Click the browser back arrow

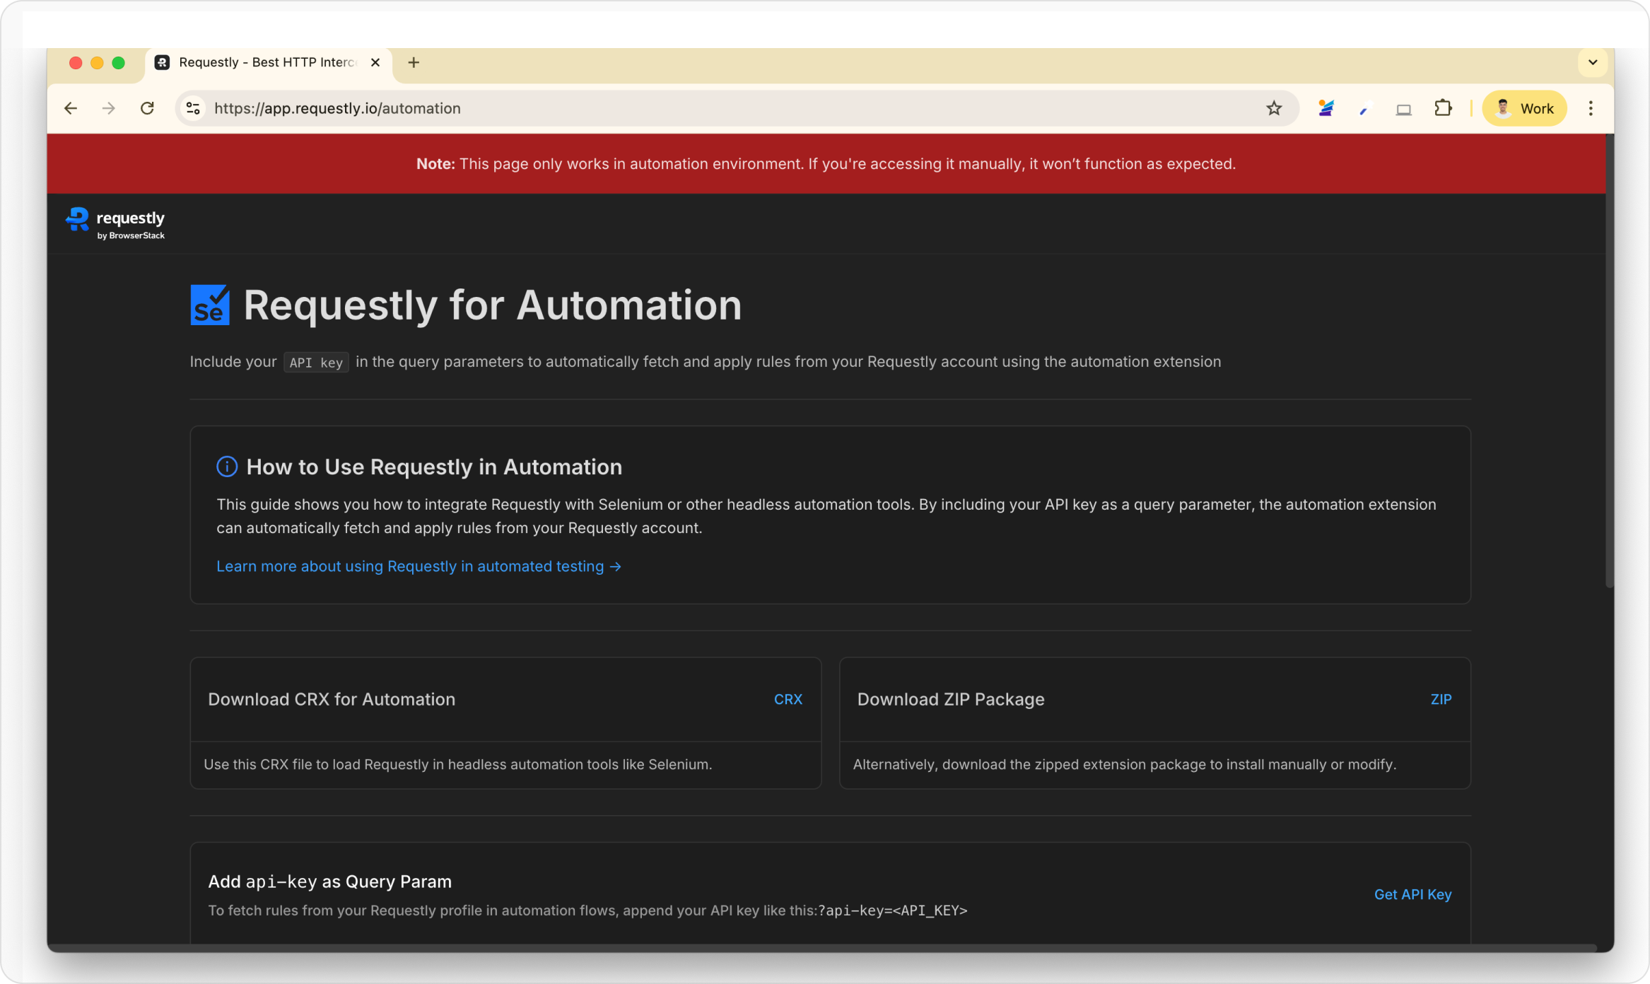click(71, 108)
